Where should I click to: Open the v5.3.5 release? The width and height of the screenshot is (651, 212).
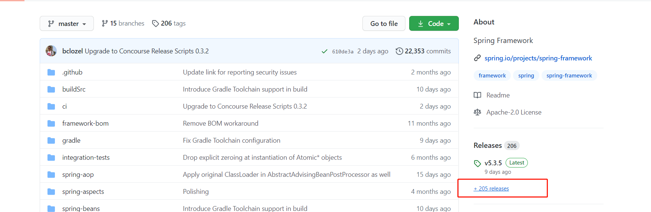tap(493, 163)
